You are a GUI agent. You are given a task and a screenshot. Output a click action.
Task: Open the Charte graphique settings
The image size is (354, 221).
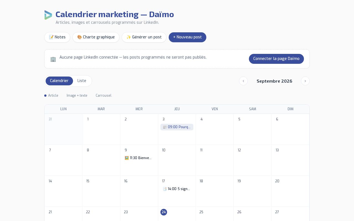[96, 37]
